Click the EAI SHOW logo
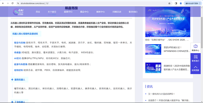 tap(19, 11)
